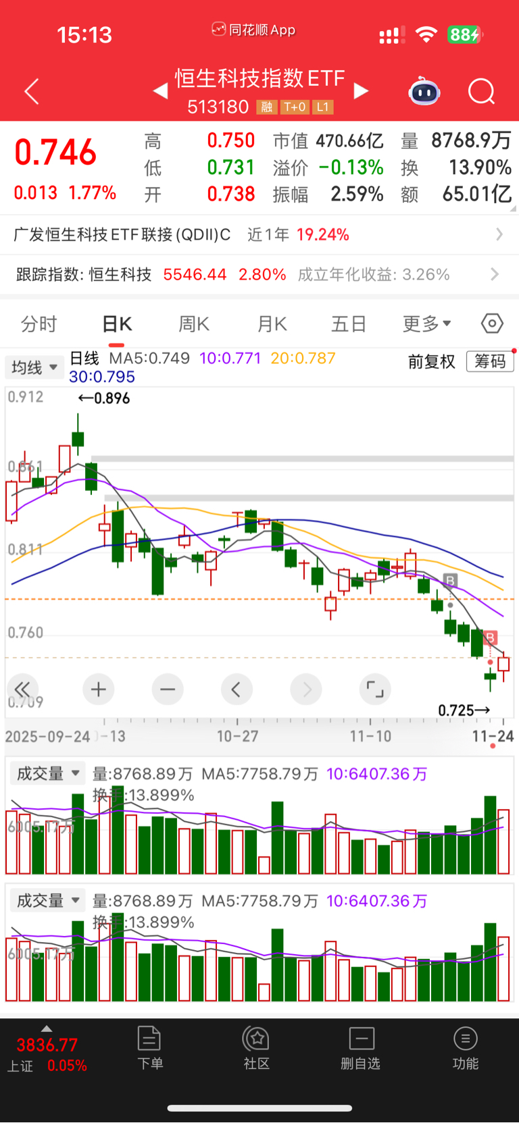Image resolution: width=519 pixels, height=1123 pixels.
Task: Open 广发恒生科技ETF联接(QDII)C fund link
Action: click(122, 234)
